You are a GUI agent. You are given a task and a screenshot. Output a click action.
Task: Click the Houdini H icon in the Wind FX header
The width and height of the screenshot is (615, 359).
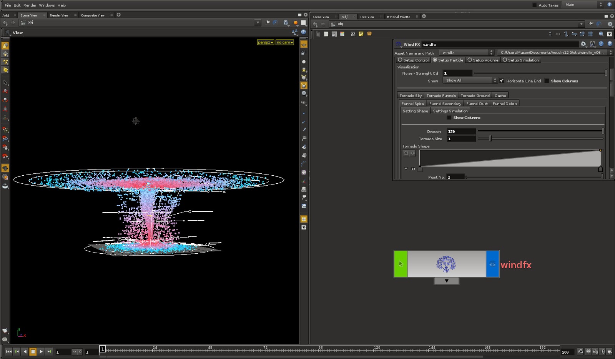point(592,44)
